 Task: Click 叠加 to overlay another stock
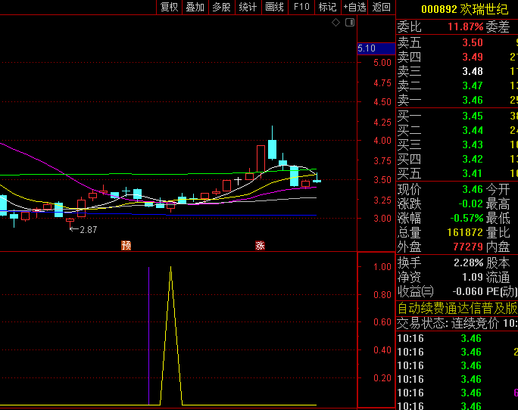pos(195,7)
